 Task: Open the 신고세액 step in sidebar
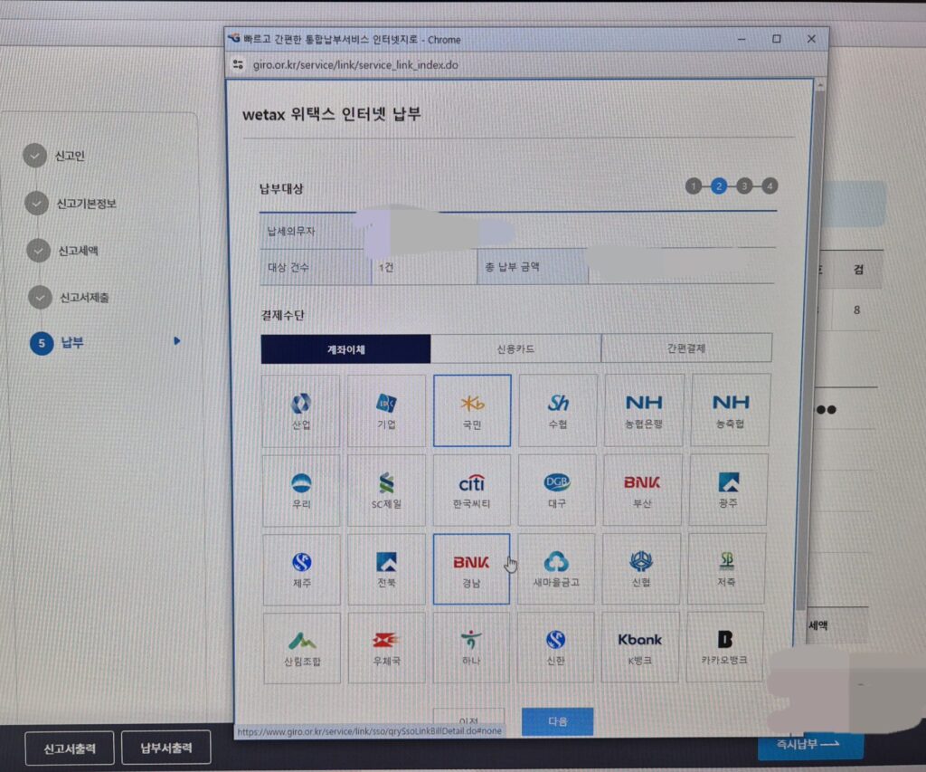pyautogui.click(x=63, y=251)
